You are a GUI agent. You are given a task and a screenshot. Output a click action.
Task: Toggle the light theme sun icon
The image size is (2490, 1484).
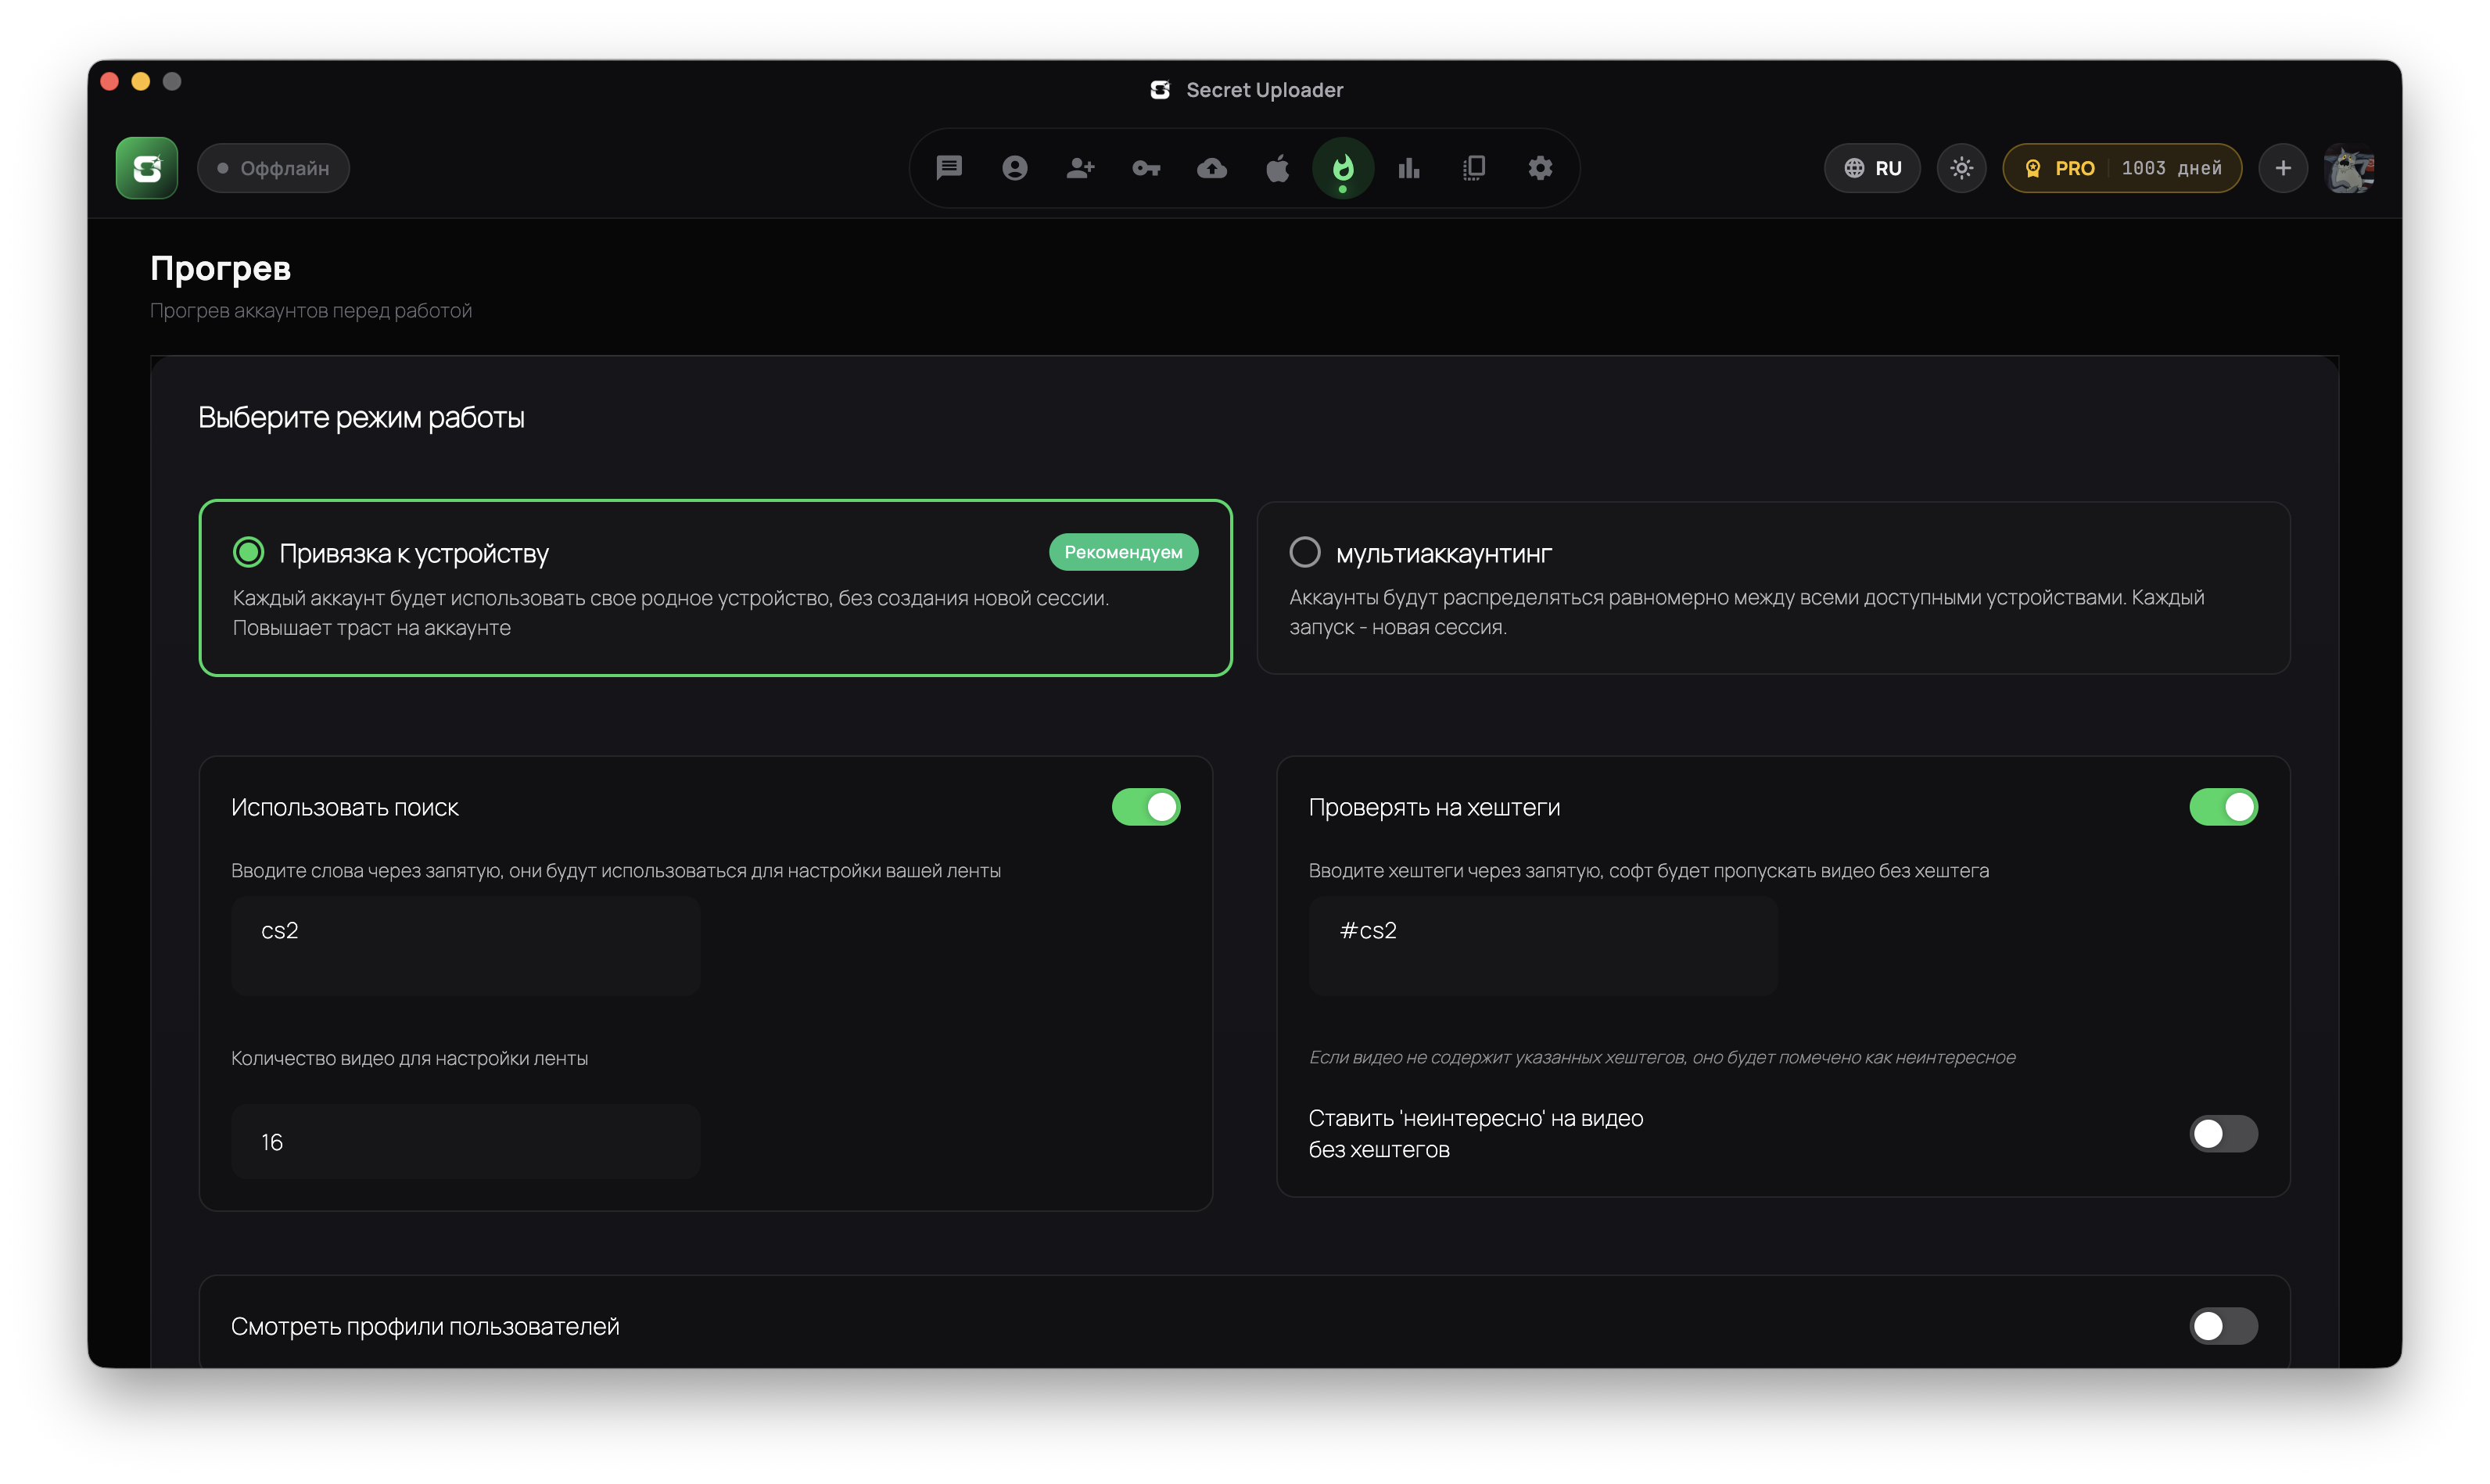[x=1961, y=168]
